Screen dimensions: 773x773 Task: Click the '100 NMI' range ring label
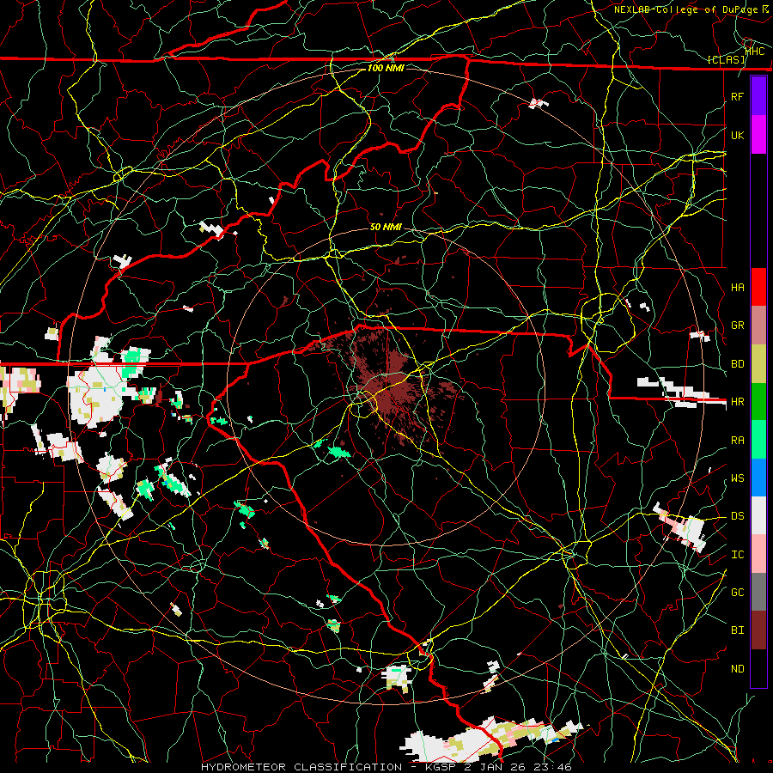coord(386,68)
